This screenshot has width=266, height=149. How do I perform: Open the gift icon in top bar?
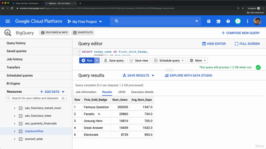click(209, 21)
